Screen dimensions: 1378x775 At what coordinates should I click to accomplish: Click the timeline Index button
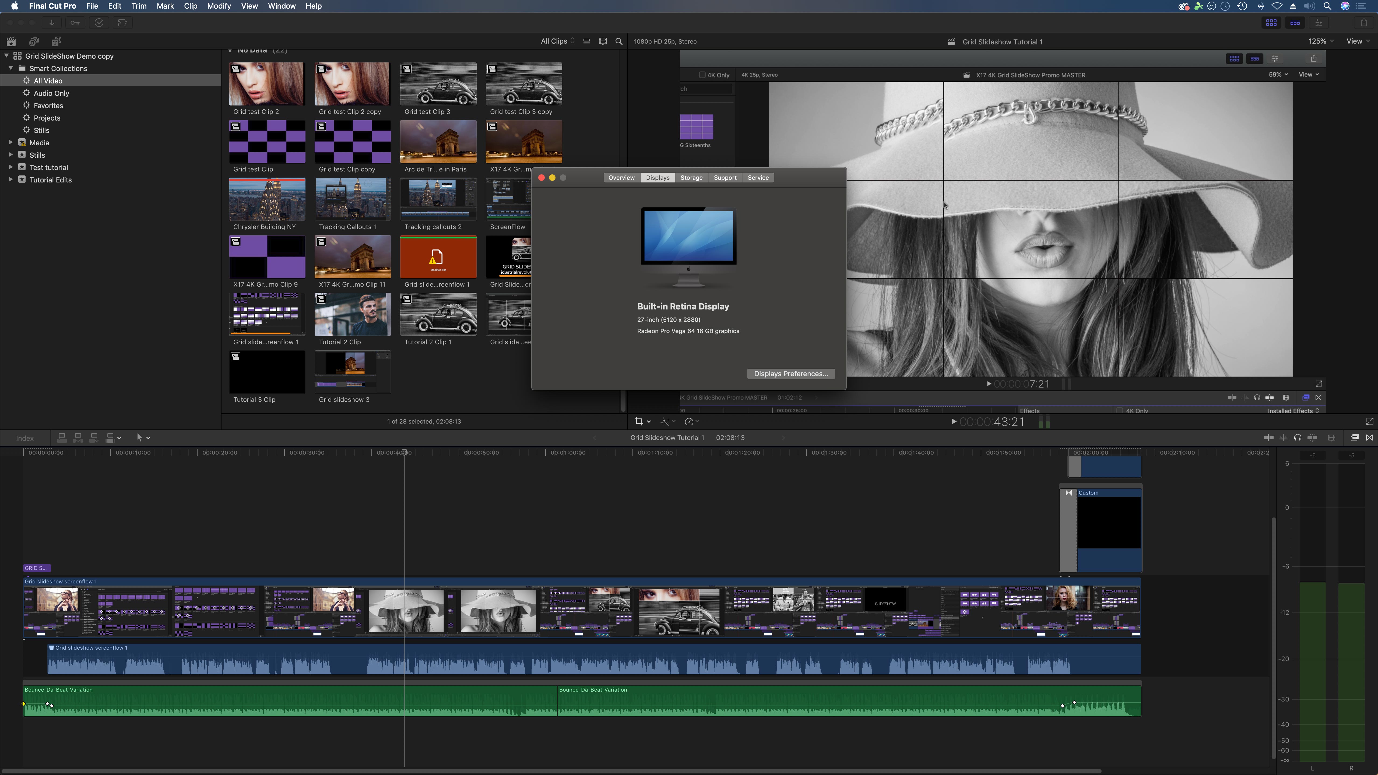pos(24,438)
